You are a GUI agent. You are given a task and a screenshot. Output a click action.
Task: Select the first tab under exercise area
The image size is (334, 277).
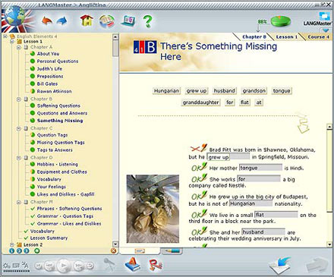point(140,251)
